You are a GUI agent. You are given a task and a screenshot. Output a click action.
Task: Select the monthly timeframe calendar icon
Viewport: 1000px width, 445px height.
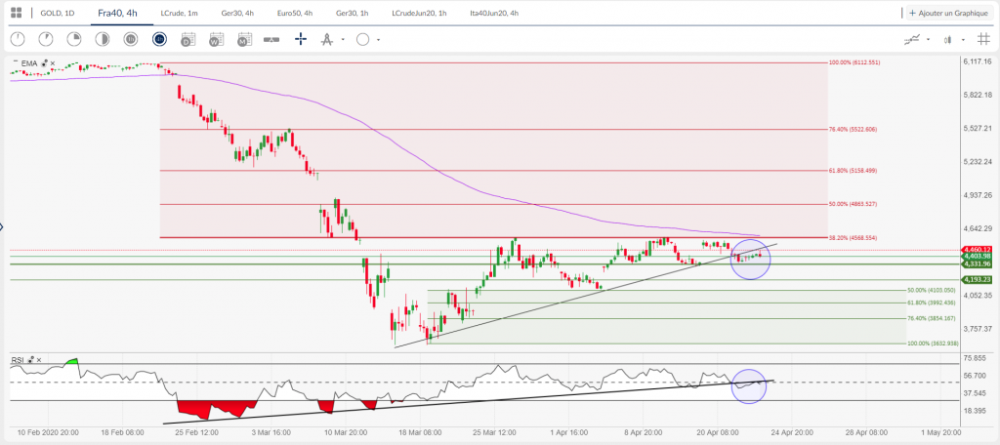click(244, 40)
